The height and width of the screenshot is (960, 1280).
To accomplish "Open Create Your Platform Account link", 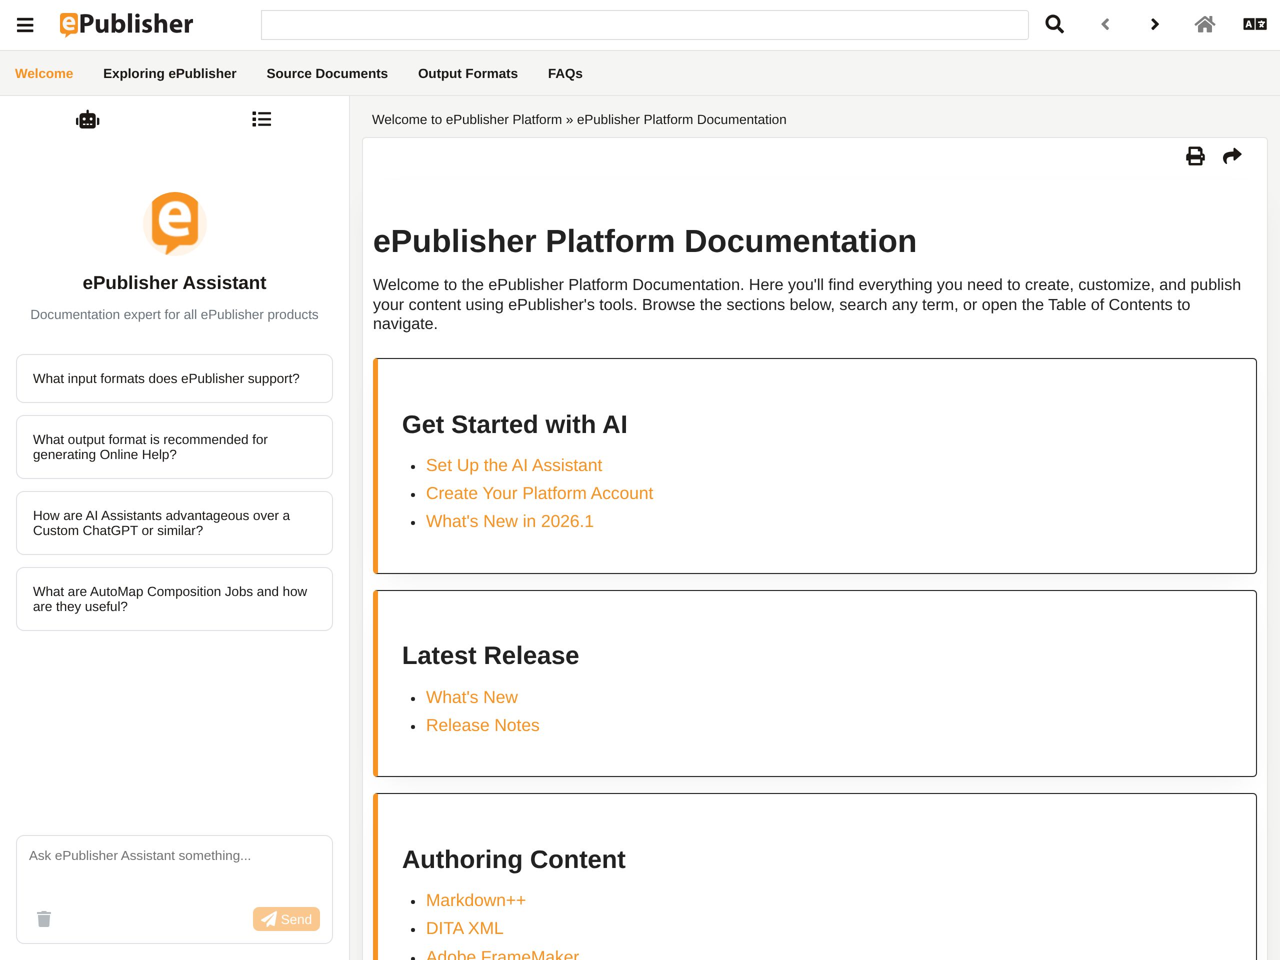I will [539, 493].
